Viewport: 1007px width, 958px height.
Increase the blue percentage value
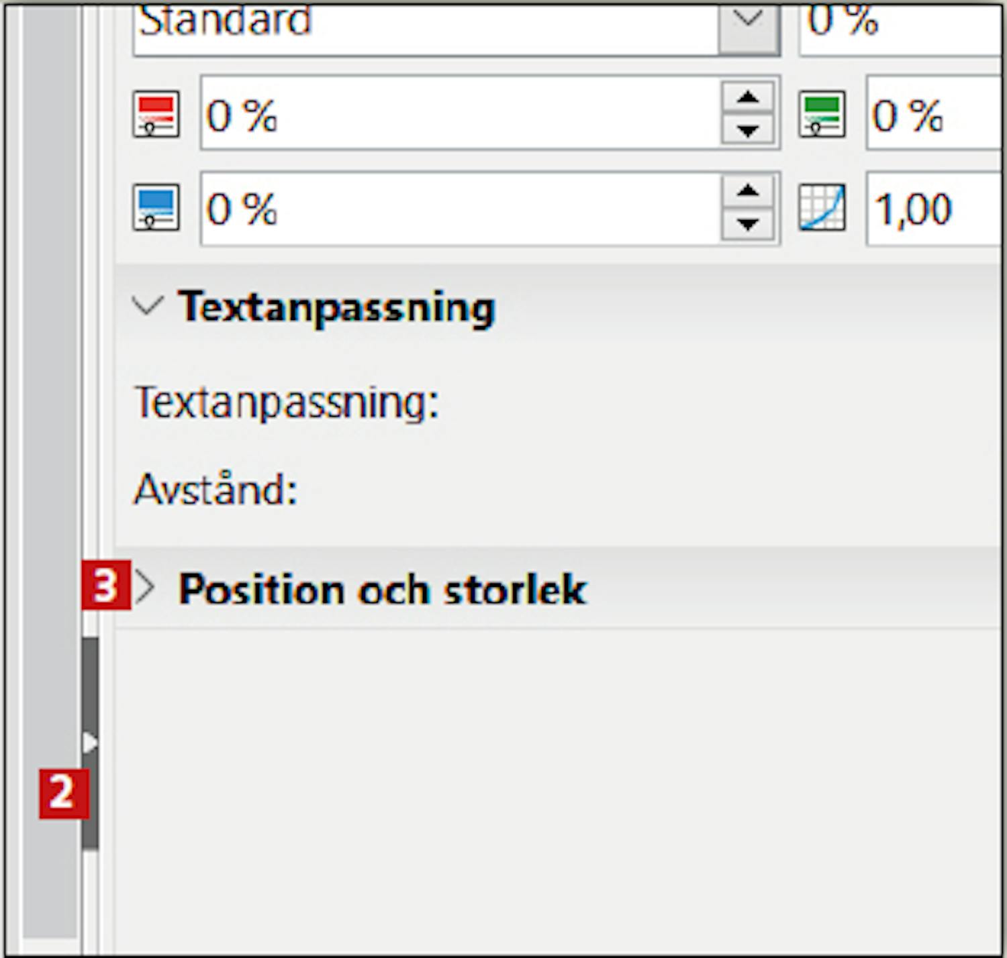[x=748, y=192]
